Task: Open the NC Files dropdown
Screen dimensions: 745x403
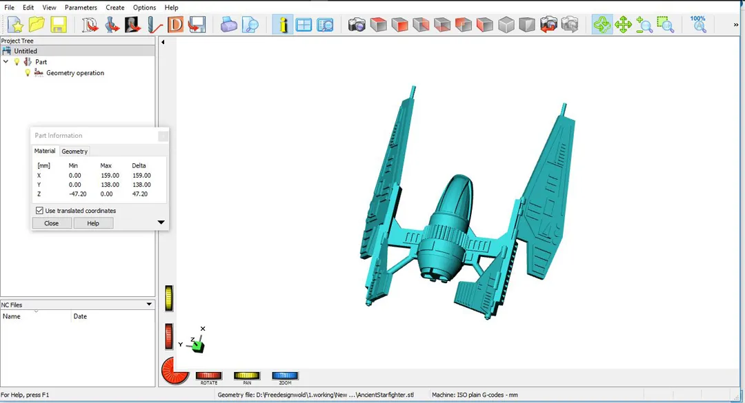Action: click(x=149, y=304)
